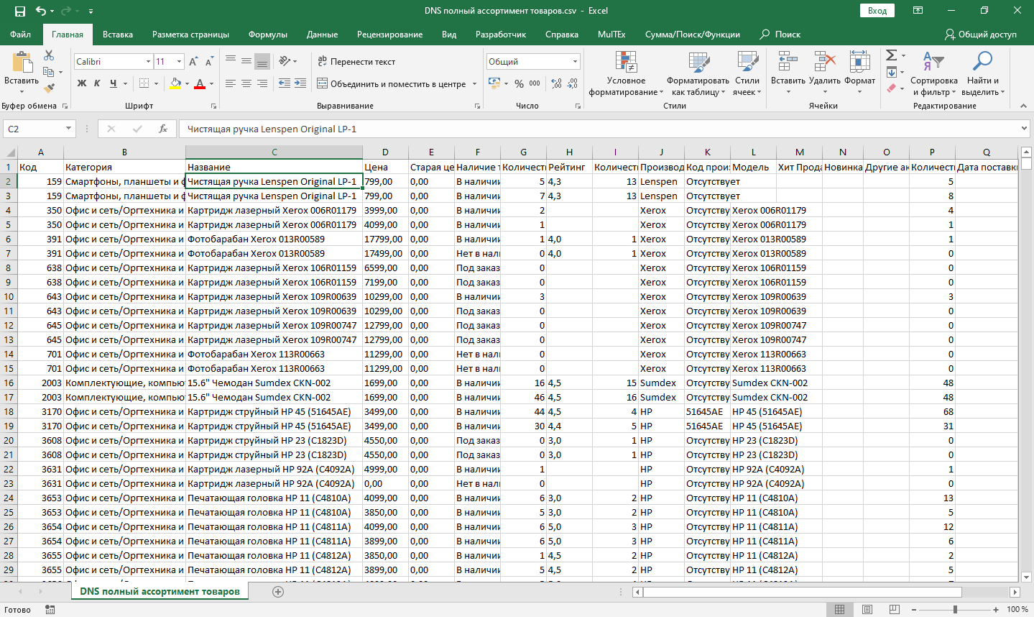
Task: Increase the indent
Action: tap(300, 83)
